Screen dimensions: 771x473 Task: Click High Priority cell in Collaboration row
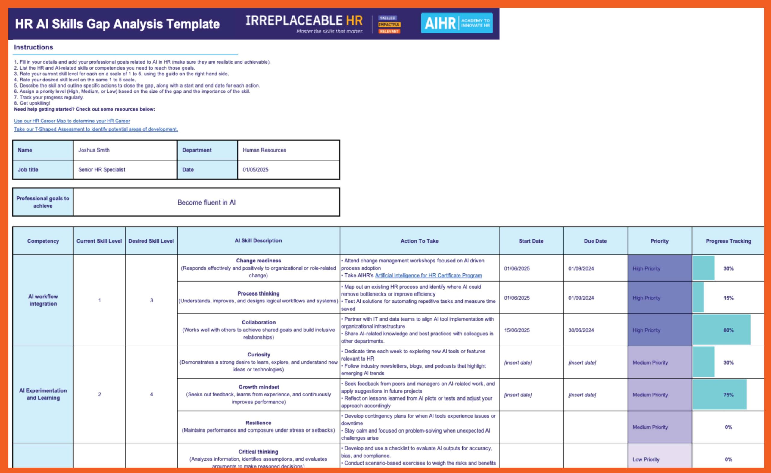point(660,330)
